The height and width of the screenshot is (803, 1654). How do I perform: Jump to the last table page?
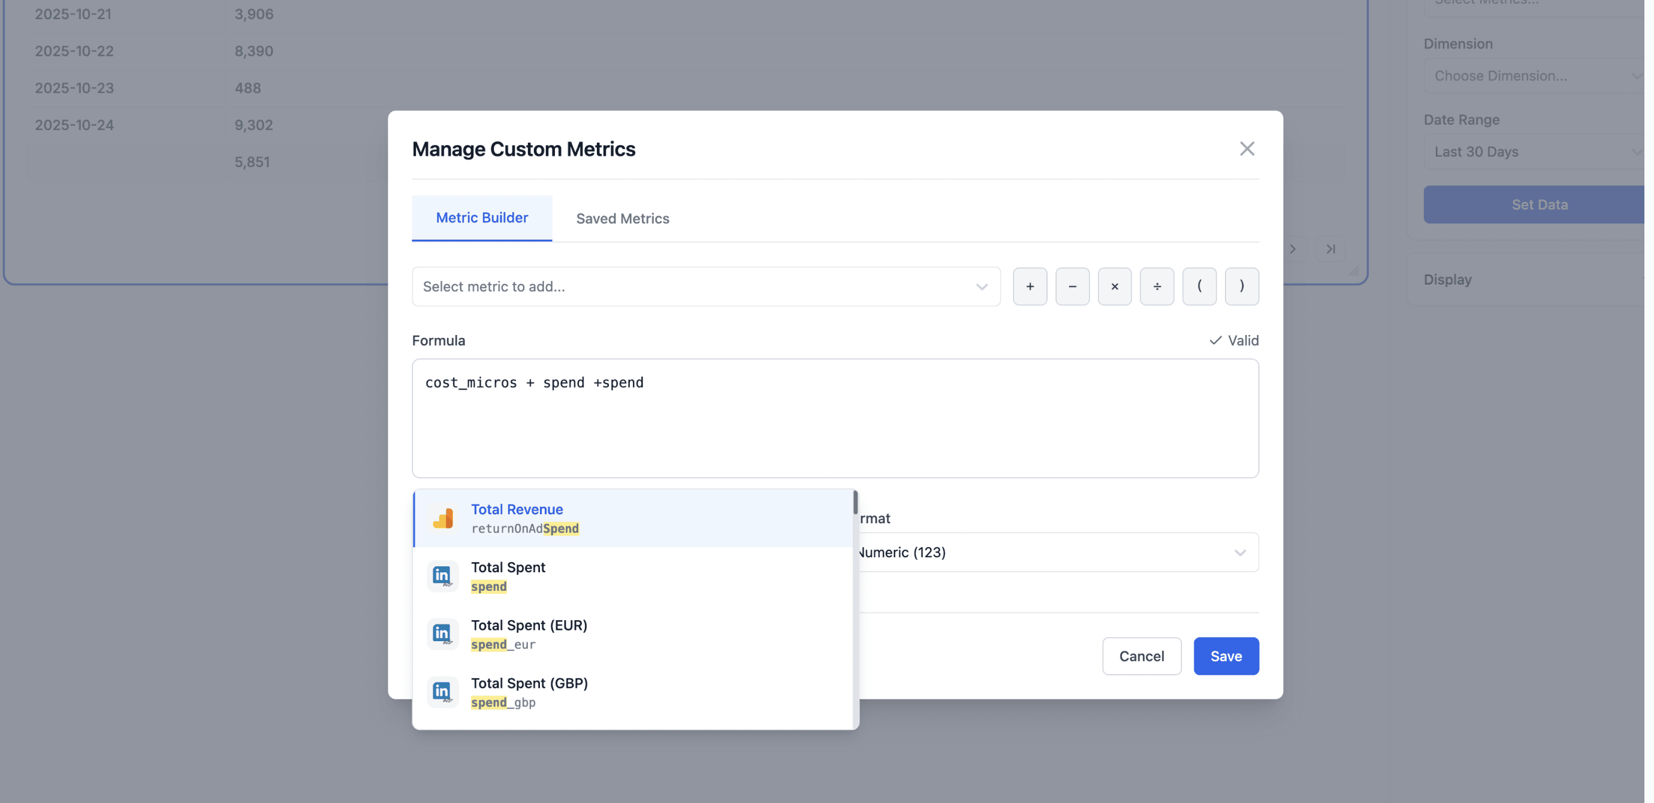tap(1330, 249)
